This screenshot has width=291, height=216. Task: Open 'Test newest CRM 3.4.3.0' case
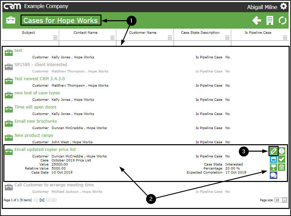40,79
